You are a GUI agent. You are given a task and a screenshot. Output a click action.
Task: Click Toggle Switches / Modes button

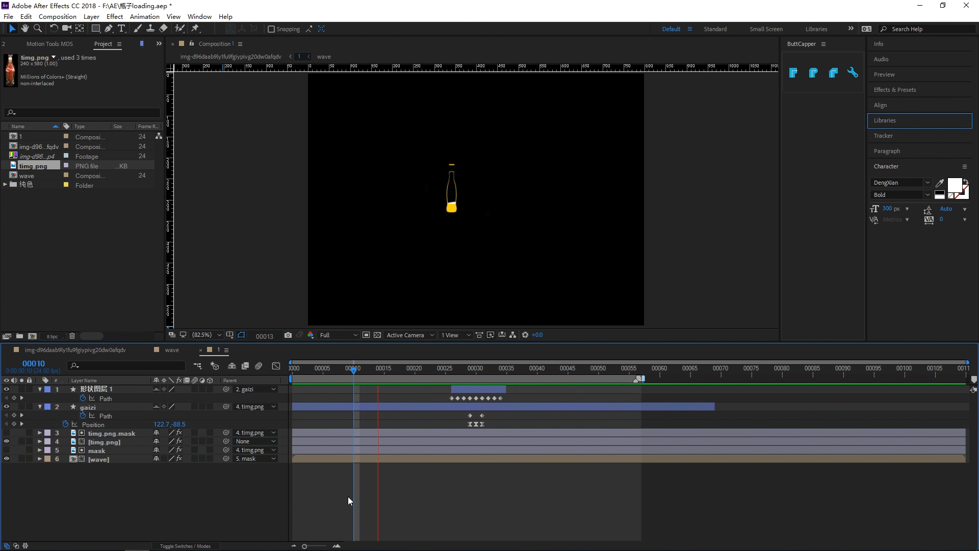[x=185, y=546]
